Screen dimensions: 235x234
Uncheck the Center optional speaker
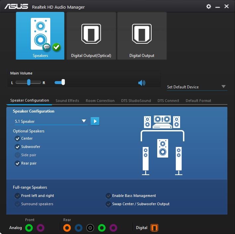18,138
